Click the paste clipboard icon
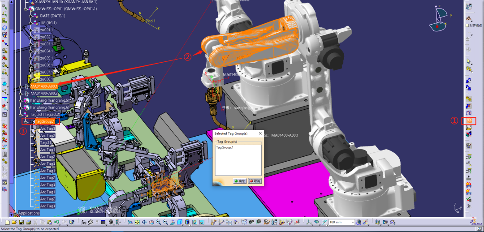Image resolution: width=484 pixels, height=232 pixels. pyautogui.click(x=49, y=222)
